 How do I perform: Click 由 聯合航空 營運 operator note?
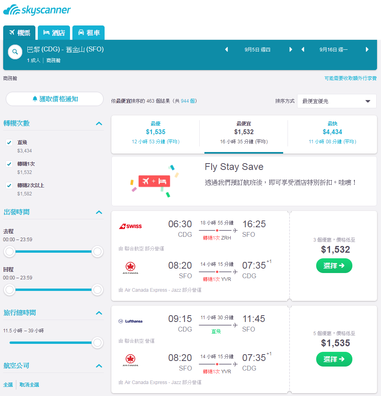tap(136, 341)
